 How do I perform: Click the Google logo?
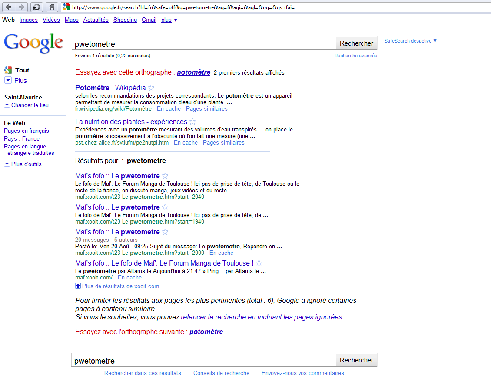33,43
